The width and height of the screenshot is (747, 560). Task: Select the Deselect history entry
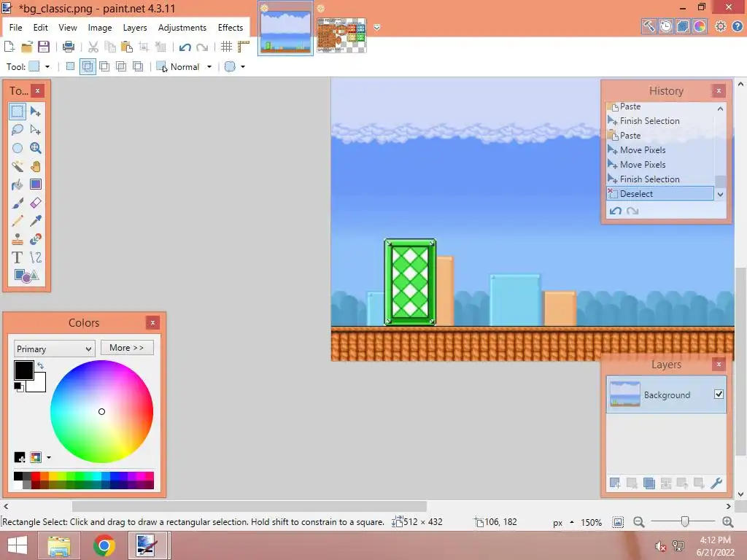(659, 193)
